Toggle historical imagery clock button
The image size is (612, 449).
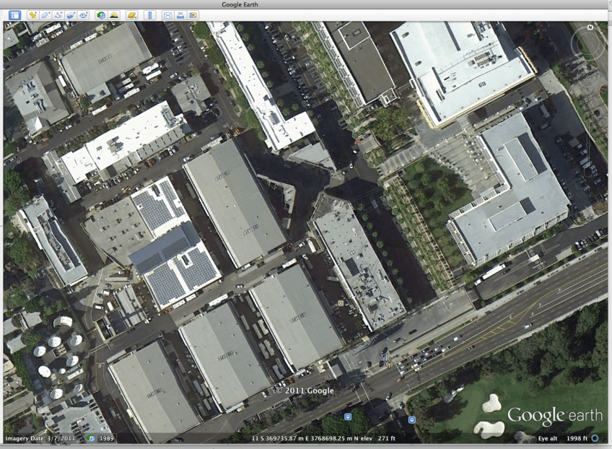101,15
